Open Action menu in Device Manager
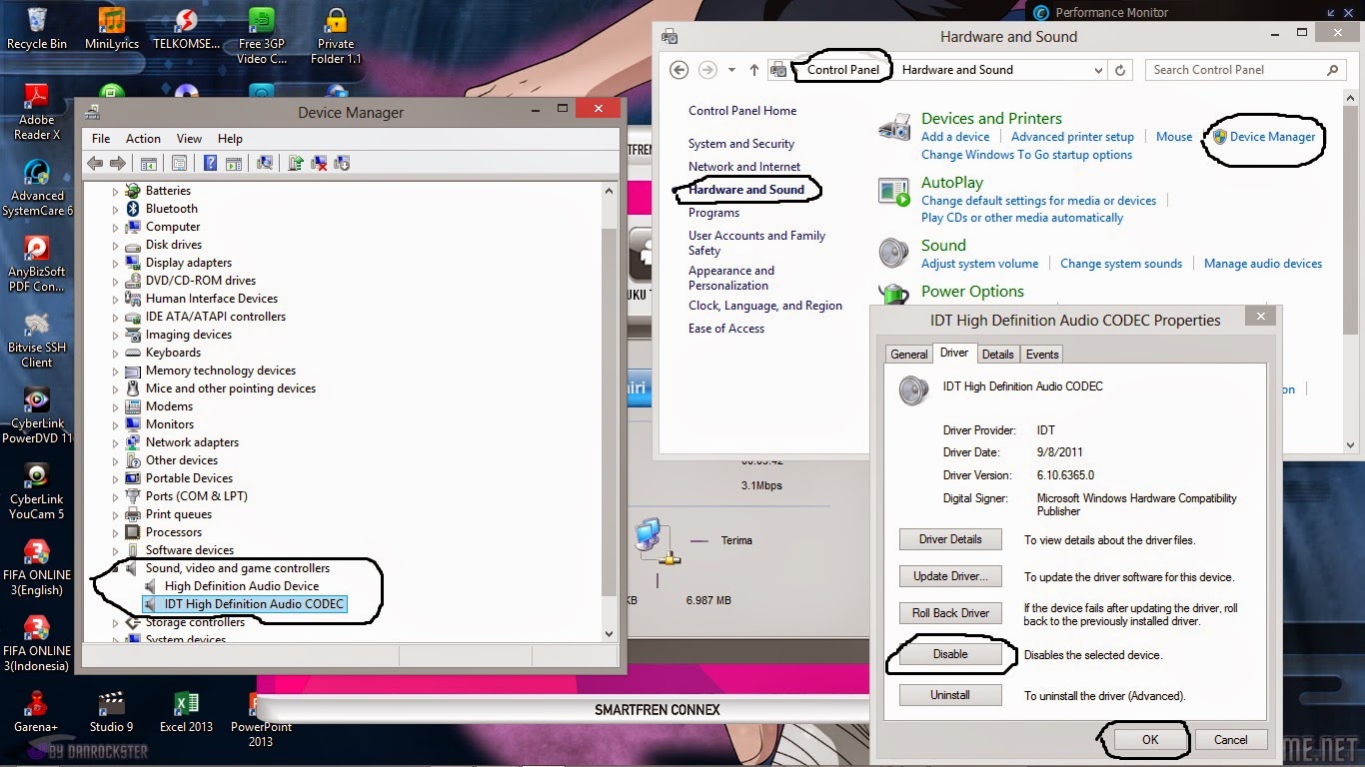The image size is (1365, 767). (143, 139)
